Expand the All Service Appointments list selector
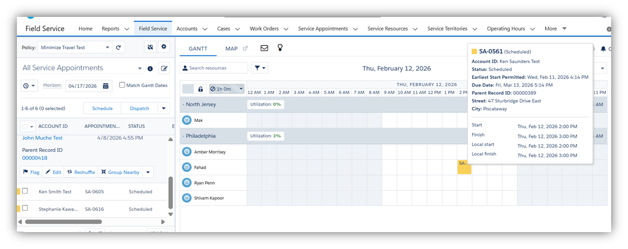The image size is (628, 249). click(x=139, y=69)
